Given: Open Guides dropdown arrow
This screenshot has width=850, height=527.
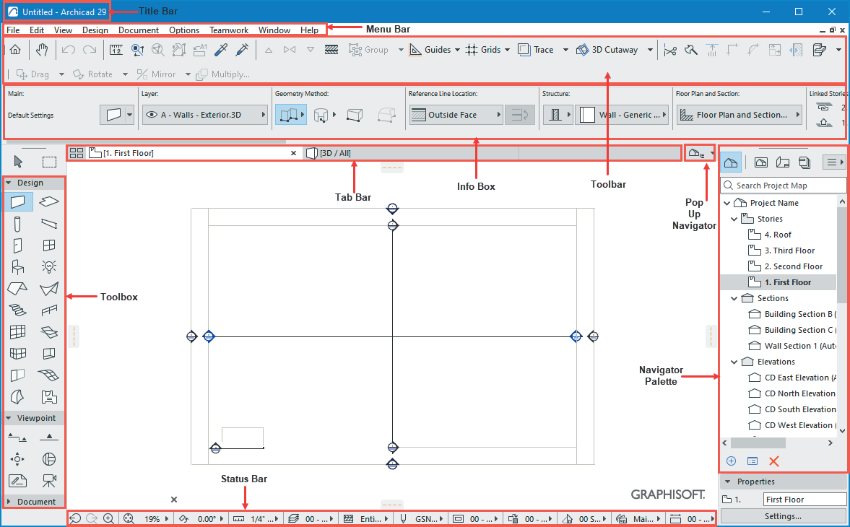Looking at the screenshot, I should coord(458,50).
